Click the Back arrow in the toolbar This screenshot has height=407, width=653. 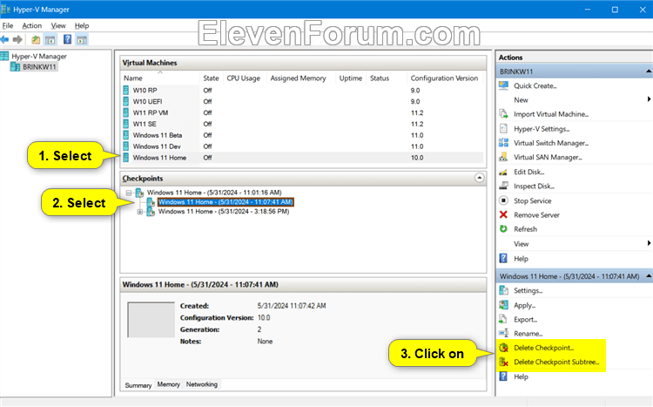[4, 39]
